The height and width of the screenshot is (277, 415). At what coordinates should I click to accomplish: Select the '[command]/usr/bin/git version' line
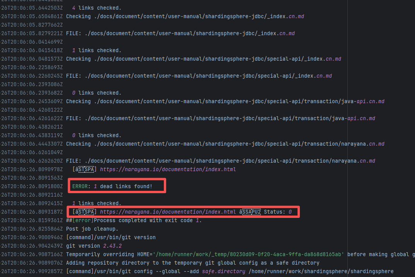[x=111, y=237]
